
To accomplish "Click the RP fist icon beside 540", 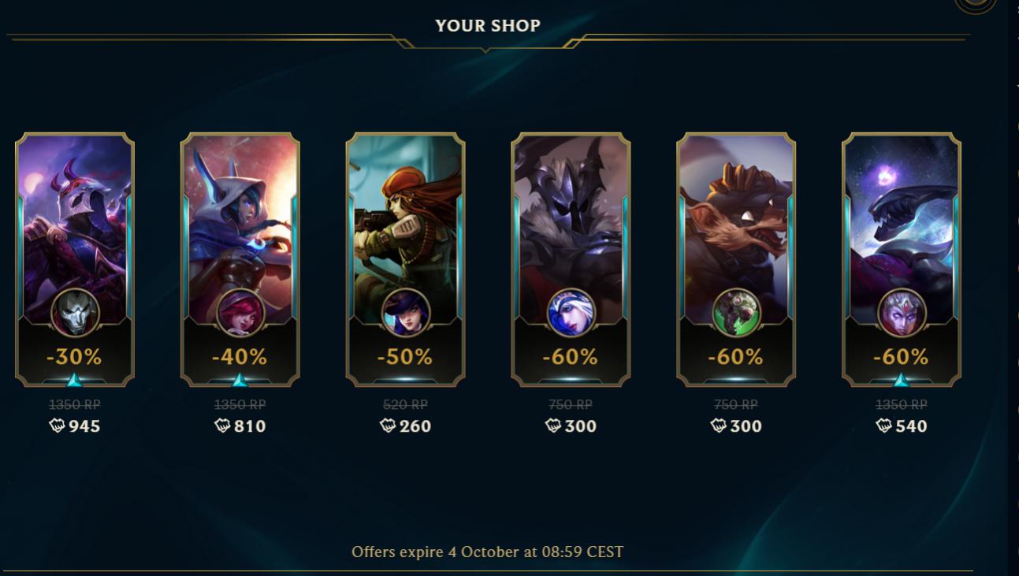I will [884, 425].
